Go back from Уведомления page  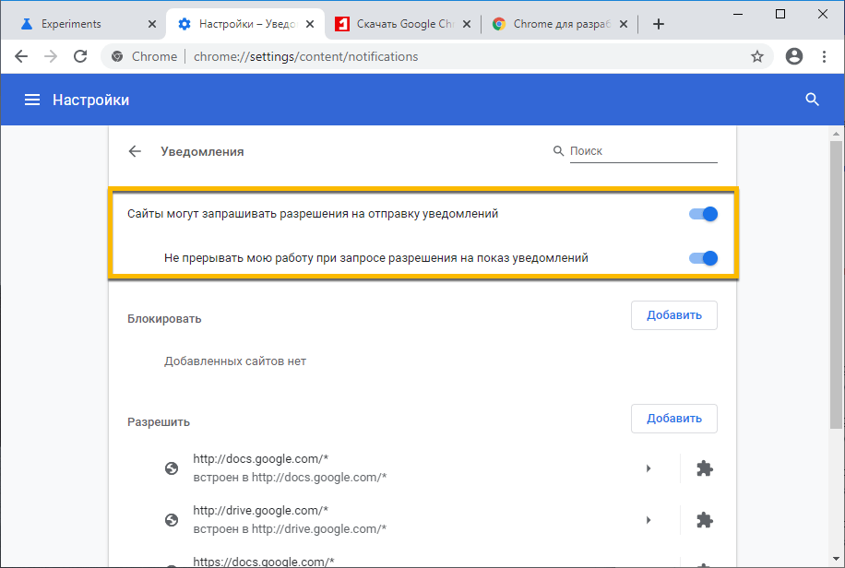136,151
